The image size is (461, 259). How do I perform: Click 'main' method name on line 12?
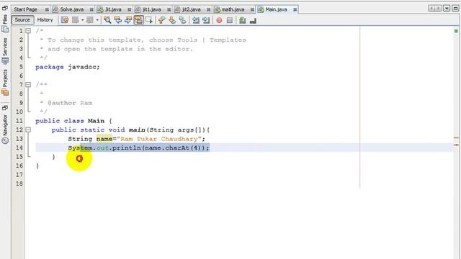point(137,129)
